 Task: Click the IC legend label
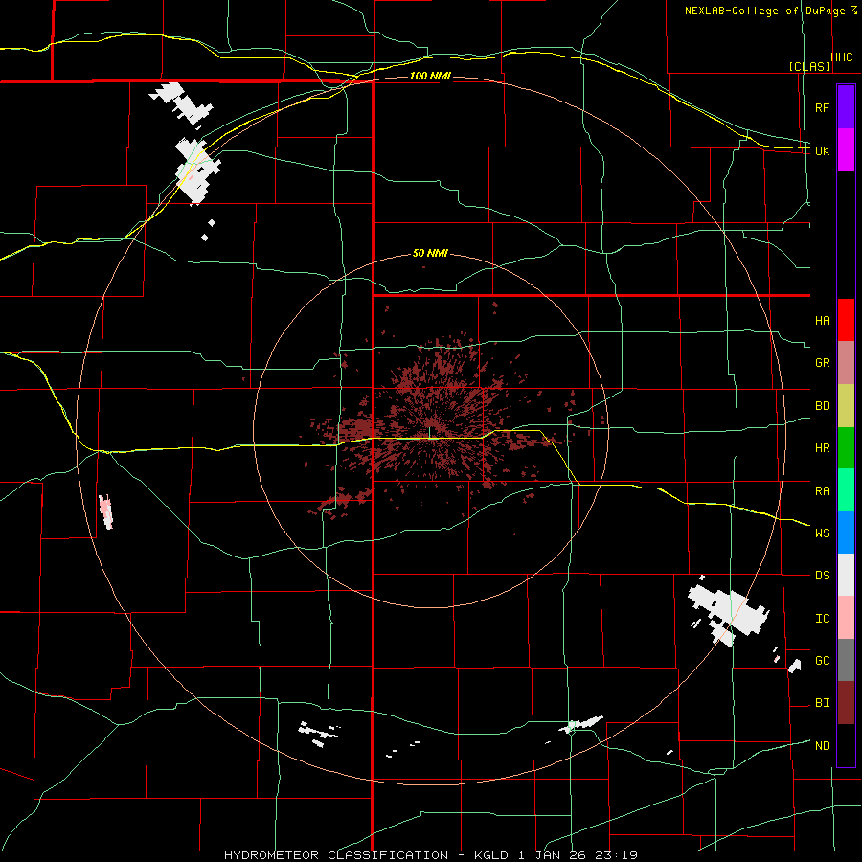(x=822, y=619)
